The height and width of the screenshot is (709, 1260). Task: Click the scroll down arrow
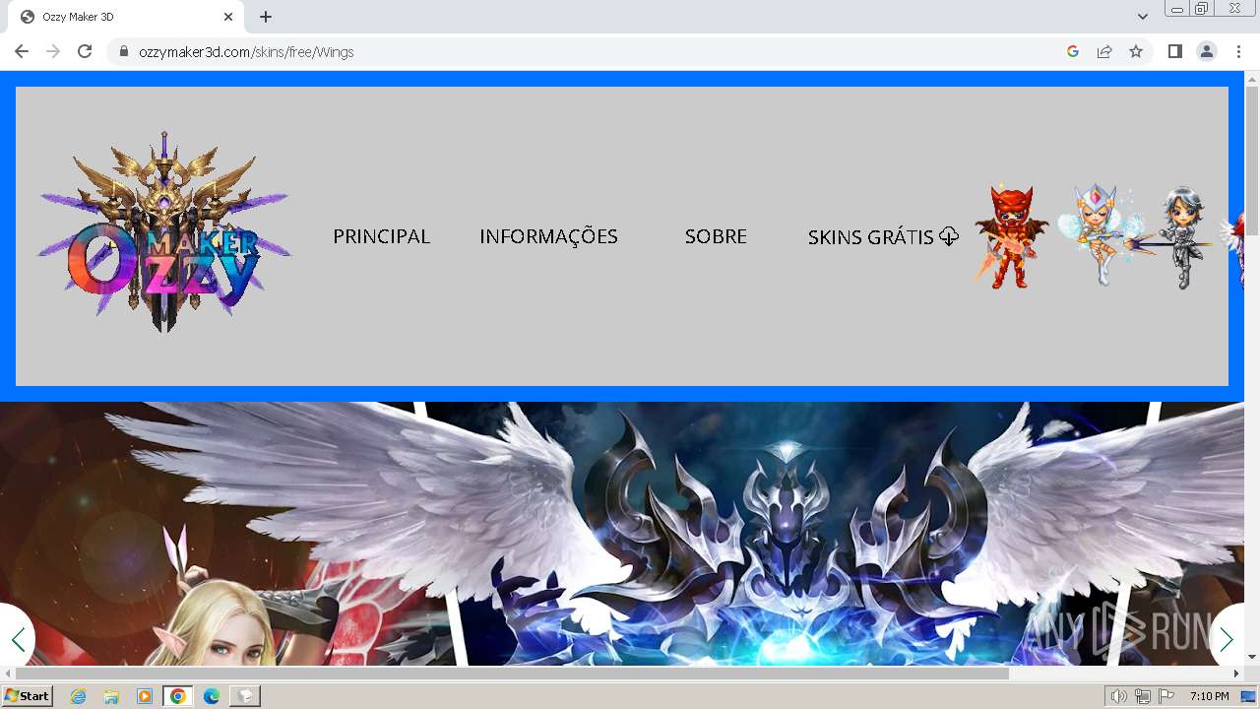[x=1252, y=657]
